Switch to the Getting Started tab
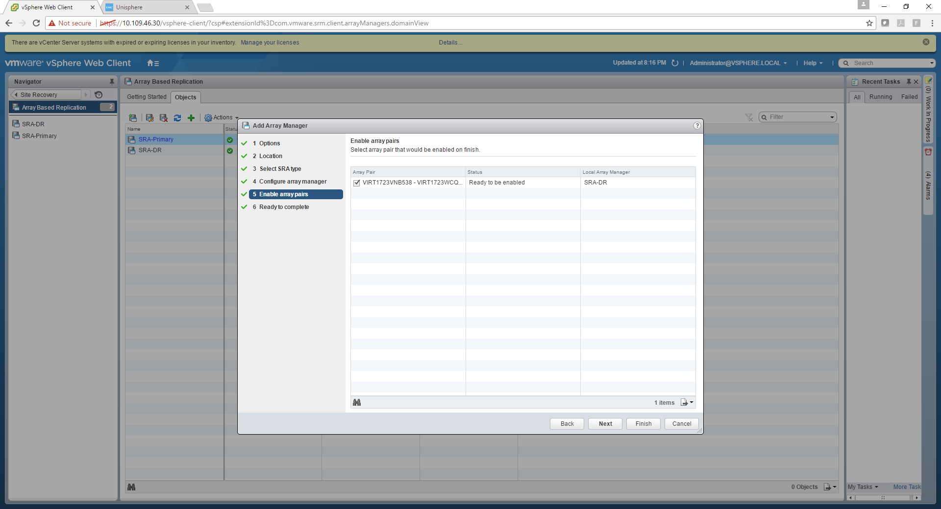Image resolution: width=941 pixels, height=509 pixels. point(147,97)
